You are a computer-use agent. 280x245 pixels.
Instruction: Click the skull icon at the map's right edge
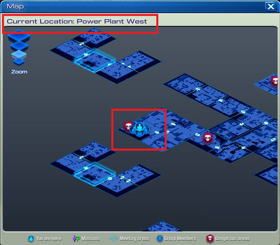pos(274,81)
